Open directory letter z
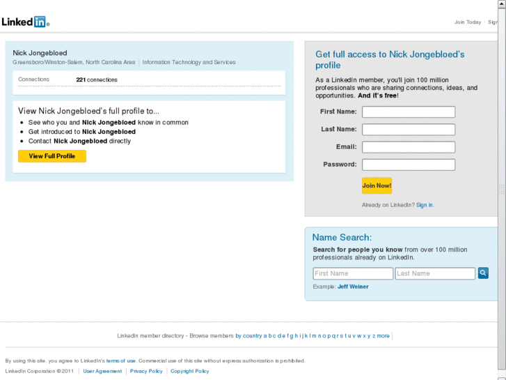The image size is (506, 380). [374, 336]
